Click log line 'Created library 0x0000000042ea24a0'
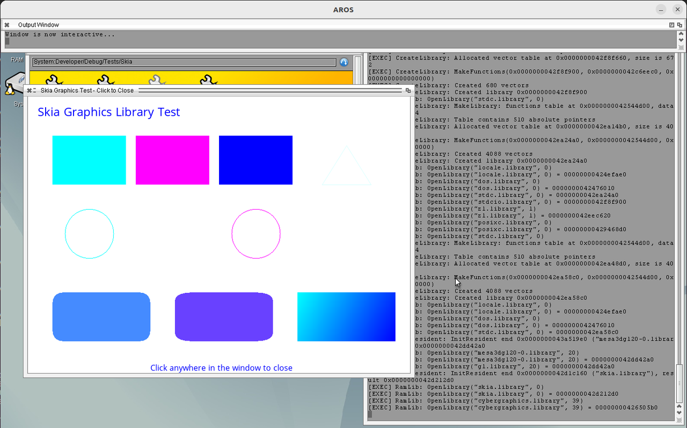Viewport: 687px width, 428px height. 501,161
